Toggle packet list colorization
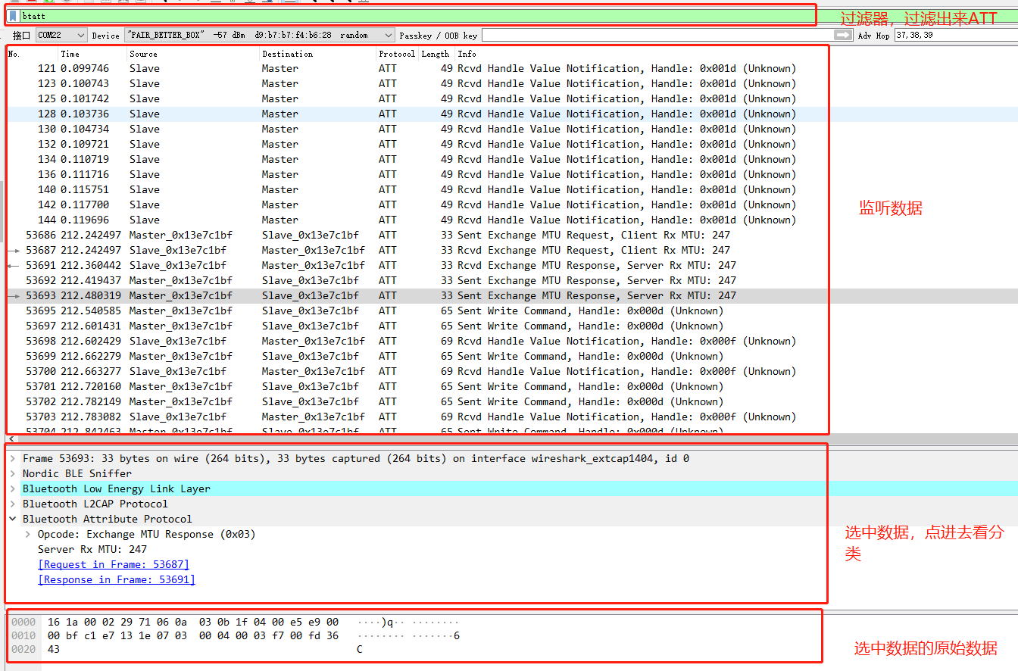The height and width of the screenshot is (671, 1018). [289, 2]
